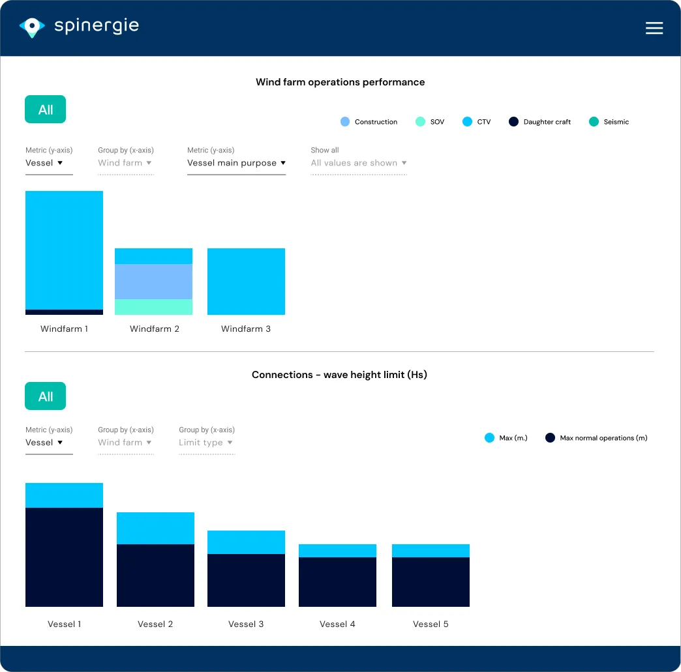
Task: Toggle the Construction legend dot
Action: (x=345, y=121)
